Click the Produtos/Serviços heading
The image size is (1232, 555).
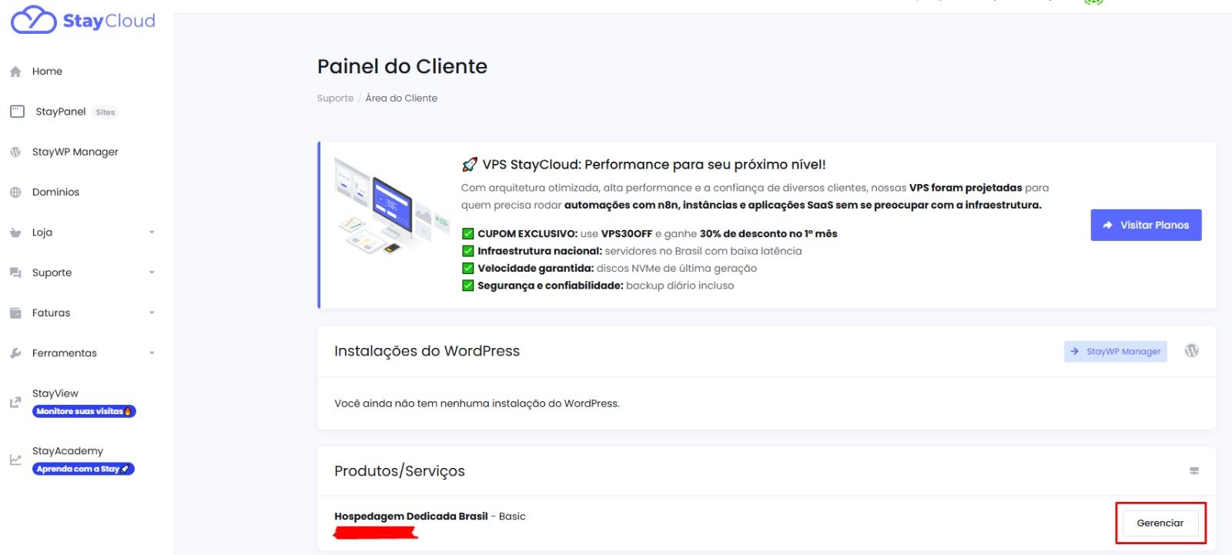point(400,471)
